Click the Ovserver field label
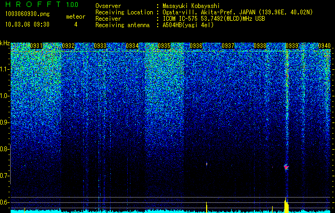335x213 pixels. click(x=108, y=6)
